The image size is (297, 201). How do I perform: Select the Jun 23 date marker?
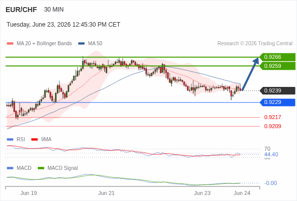click(x=202, y=193)
